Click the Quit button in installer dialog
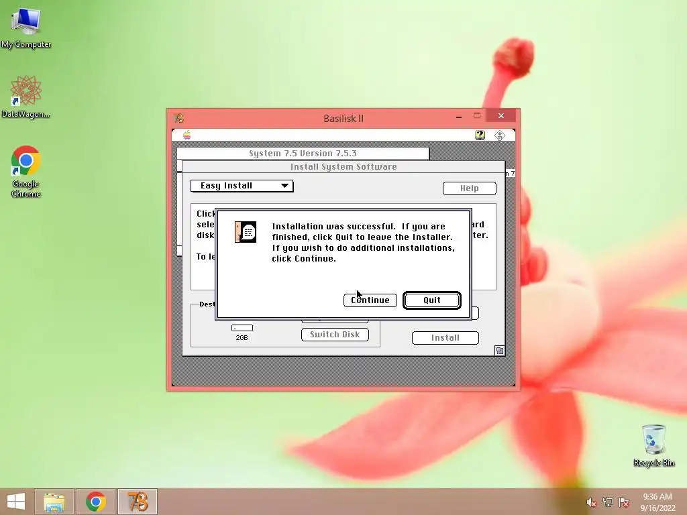The height and width of the screenshot is (515, 687). [431, 300]
